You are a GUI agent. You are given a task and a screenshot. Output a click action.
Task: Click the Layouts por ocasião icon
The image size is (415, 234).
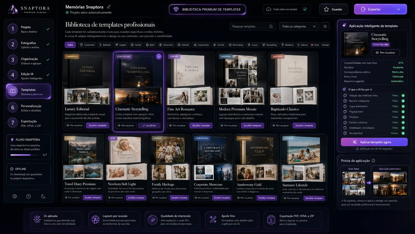point(95,219)
